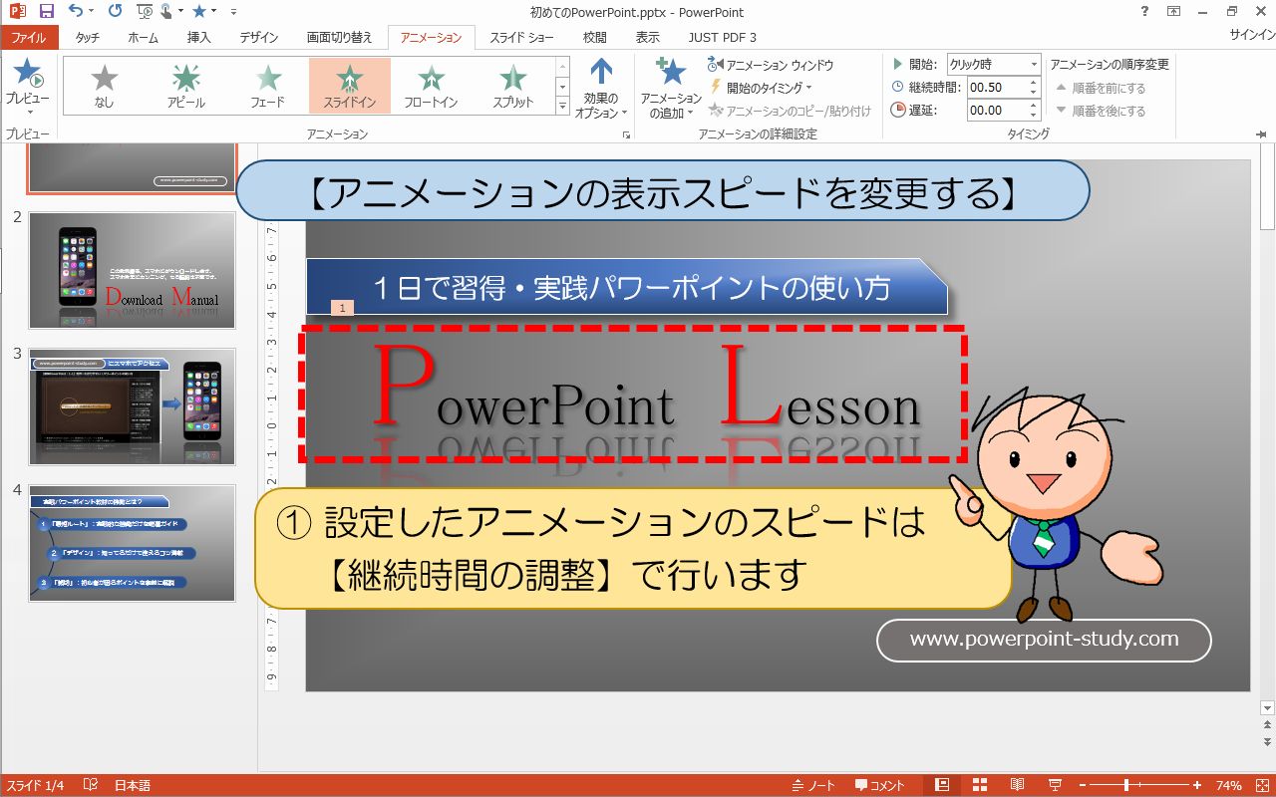Viewport: 1276px width, 797px height.
Task: Click the 継続時間 duration input field
Action: pyautogui.click(x=997, y=87)
